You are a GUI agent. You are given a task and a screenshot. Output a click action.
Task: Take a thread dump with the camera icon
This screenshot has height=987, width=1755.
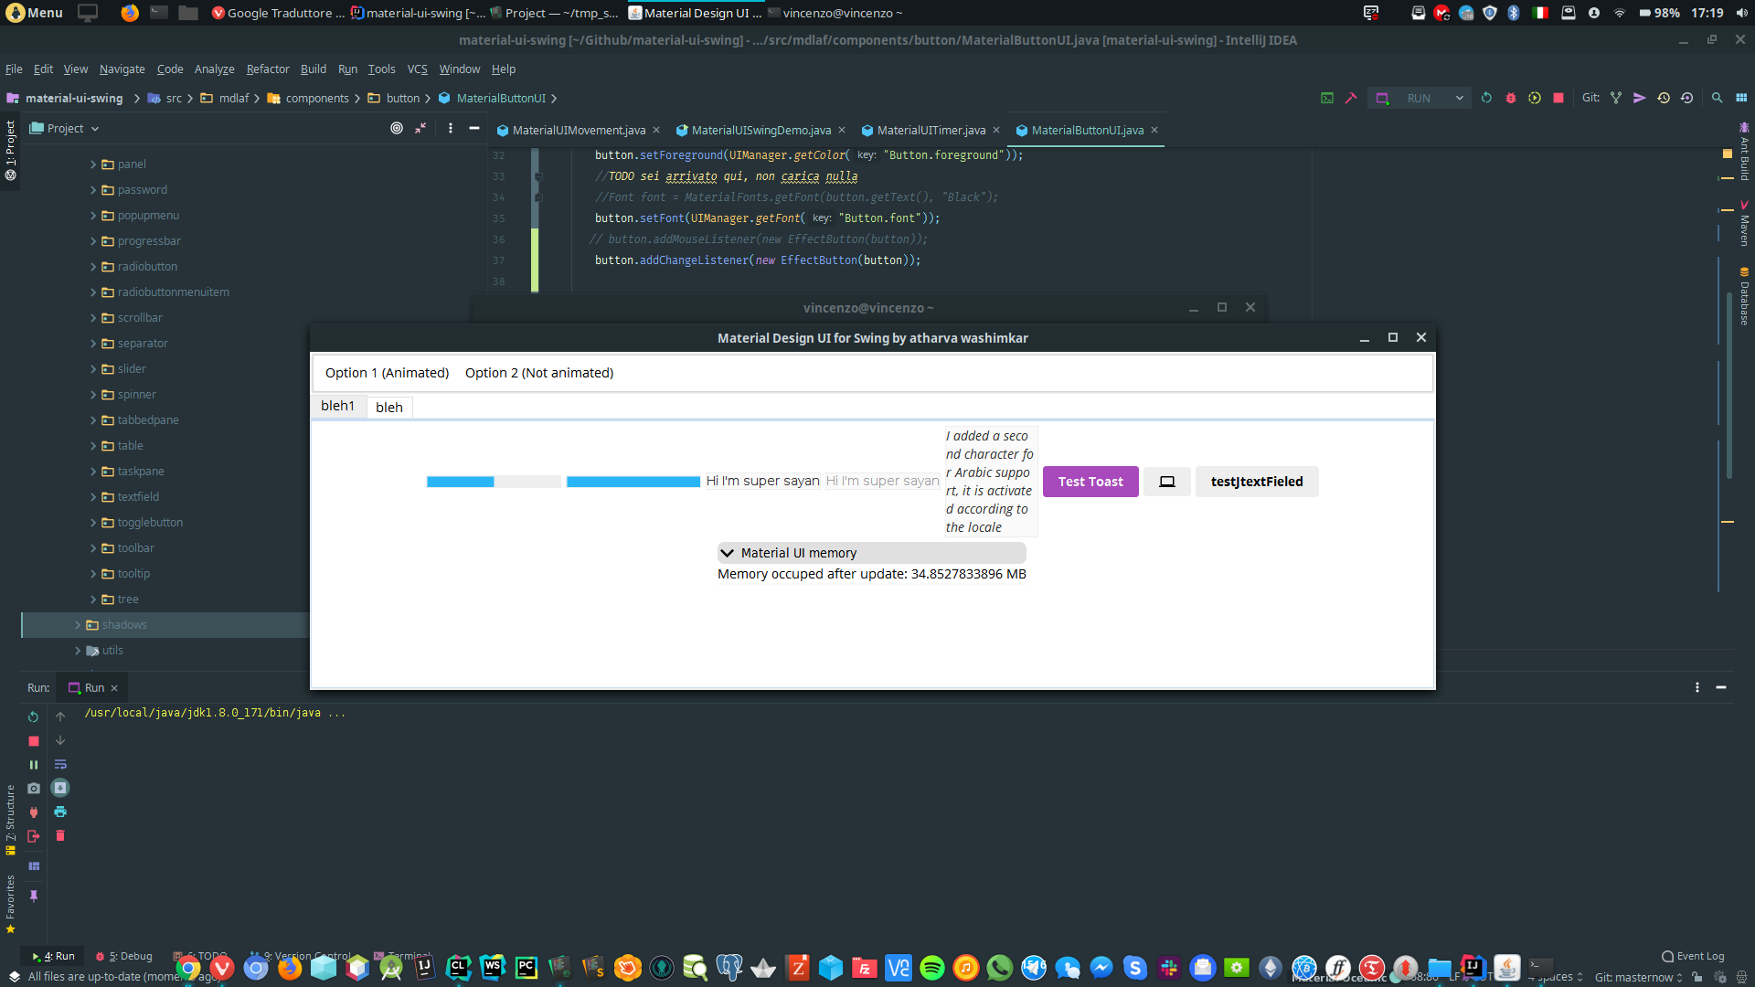[34, 788]
